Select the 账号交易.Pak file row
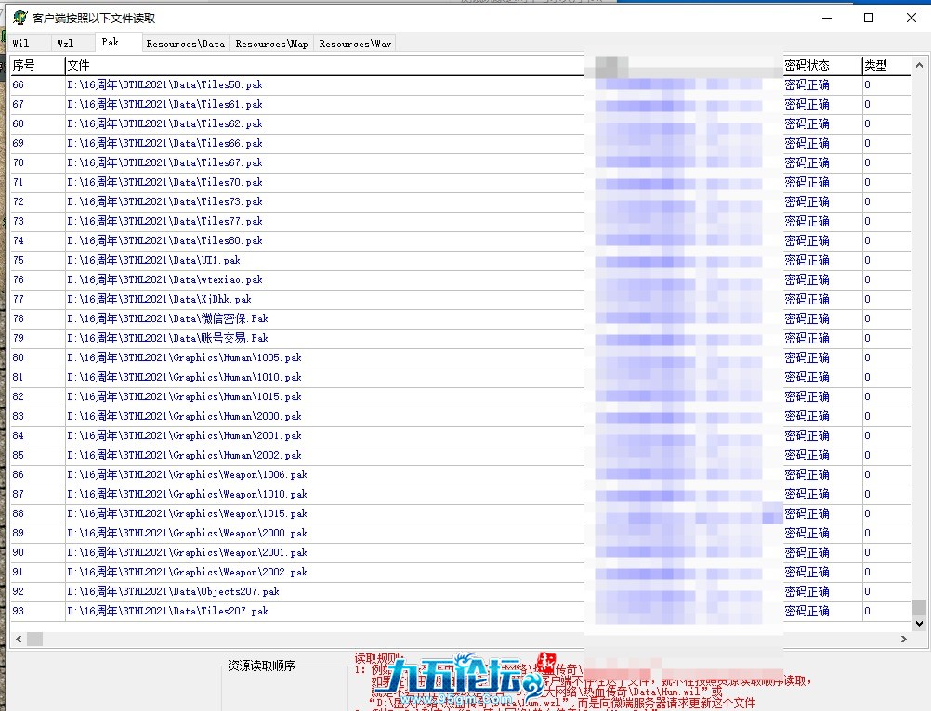Image resolution: width=931 pixels, height=711 pixels. coord(461,338)
